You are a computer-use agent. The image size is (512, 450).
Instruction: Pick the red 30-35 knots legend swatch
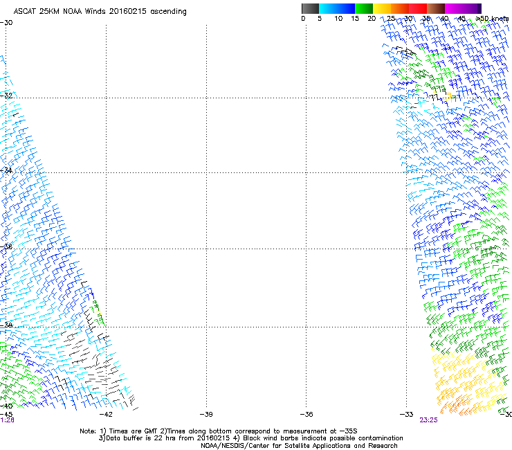[418, 8]
